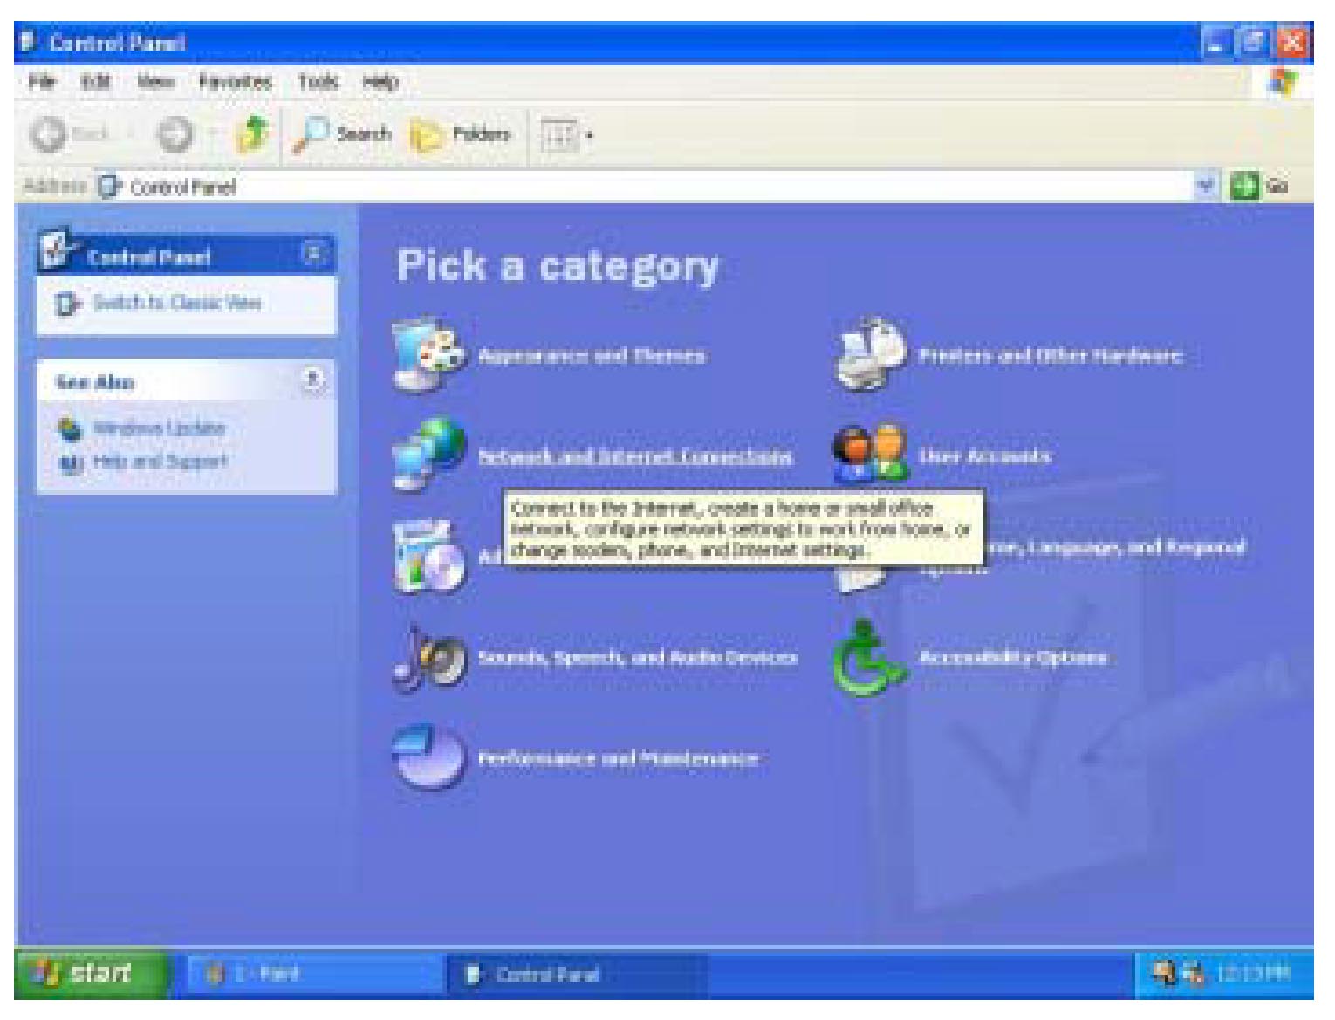
Task: Open the Tools menu
Action: click(318, 82)
